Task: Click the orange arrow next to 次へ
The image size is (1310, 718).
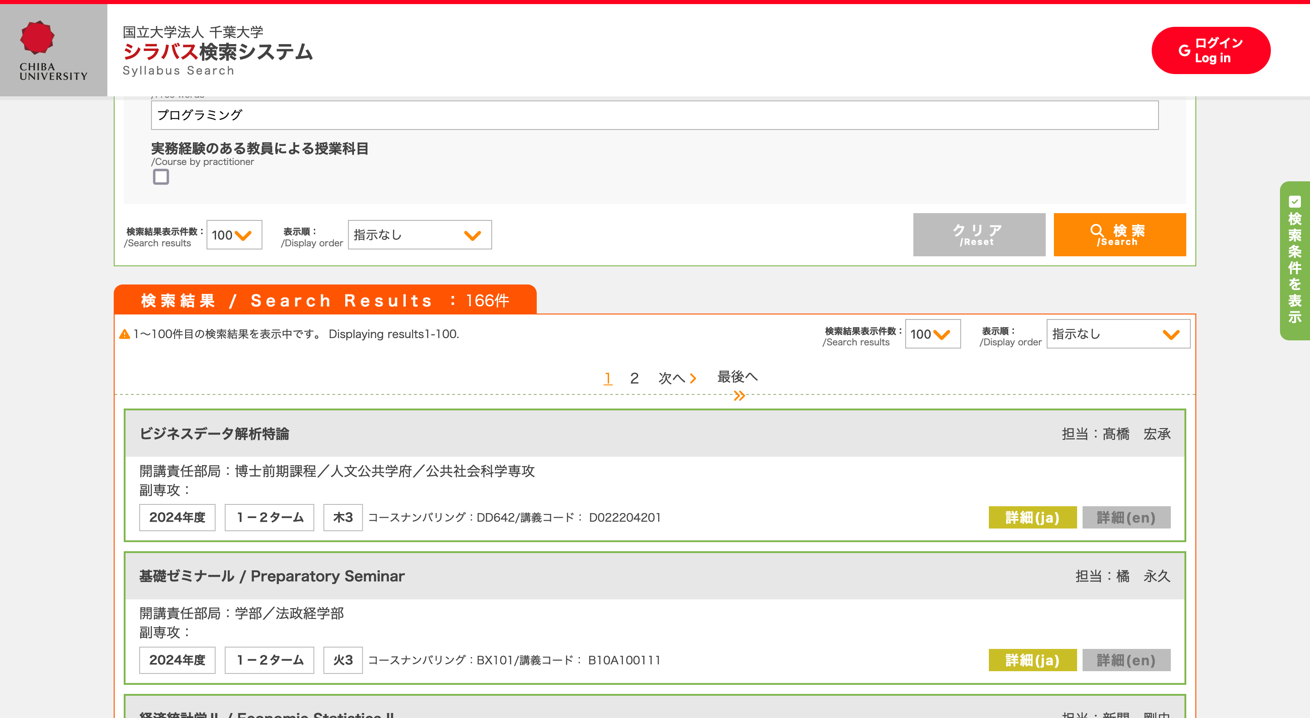Action: tap(693, 379)
